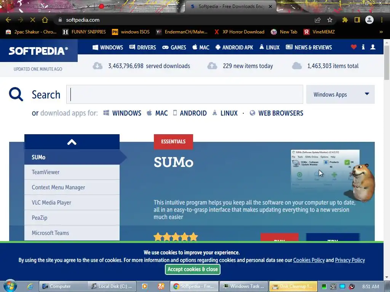
Task: Open the Chrome profile avatar
Action: 369,20
